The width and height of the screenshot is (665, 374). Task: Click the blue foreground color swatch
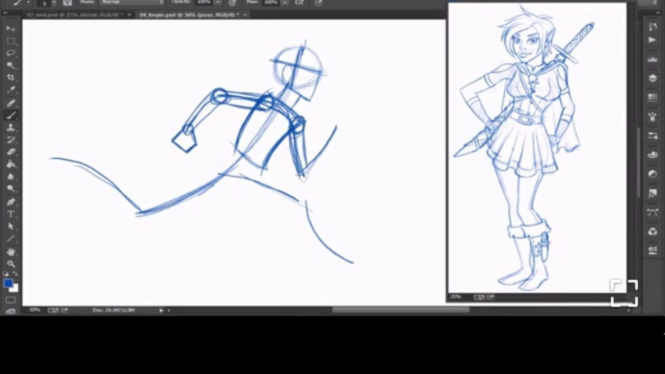[x=8, y=283]
